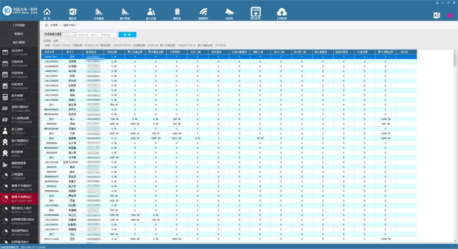Click the 主界面 breadcrumb link

[x=54, y=25]
